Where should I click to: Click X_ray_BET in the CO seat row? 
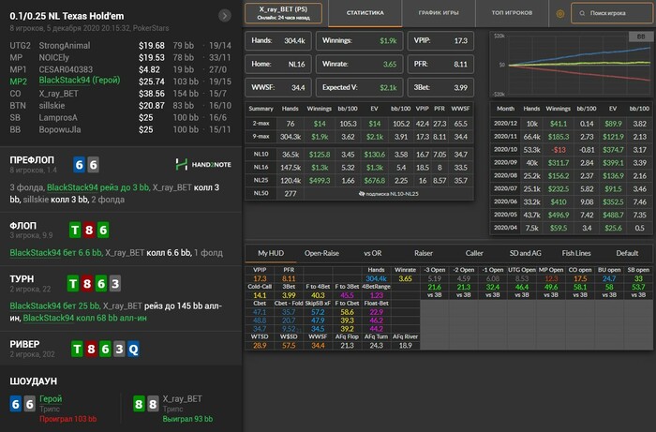(58, 94)
